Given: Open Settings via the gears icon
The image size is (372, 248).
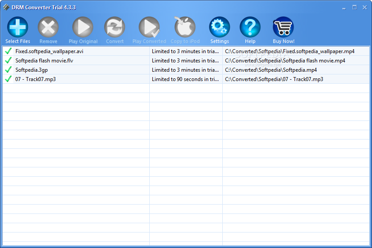Looking at the screenshot, I should click(x=220, y=27).
